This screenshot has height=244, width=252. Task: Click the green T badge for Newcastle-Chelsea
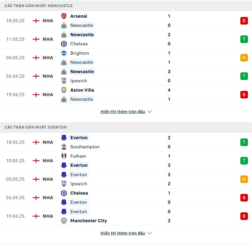point(244,39)
